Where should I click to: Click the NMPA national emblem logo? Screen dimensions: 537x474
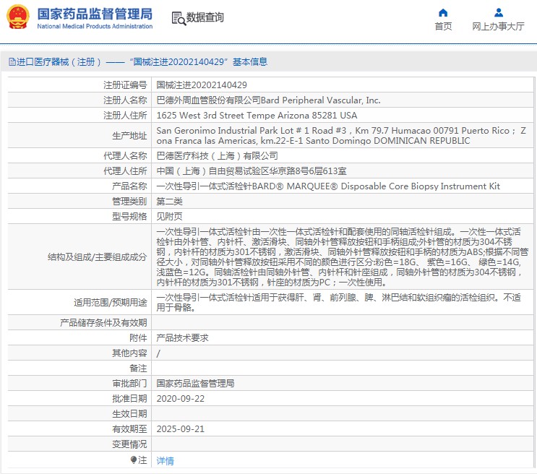(18, 17)
